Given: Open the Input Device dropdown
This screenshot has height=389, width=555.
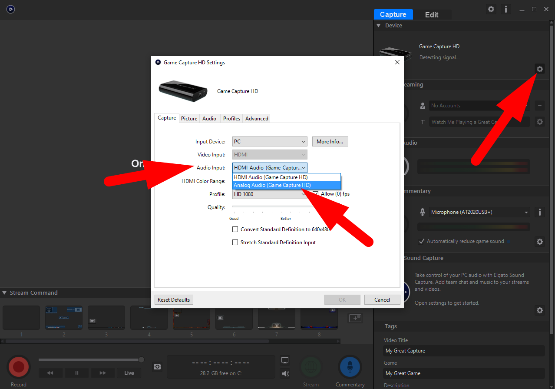Looking at the screenshot, I should pos(270,142).
